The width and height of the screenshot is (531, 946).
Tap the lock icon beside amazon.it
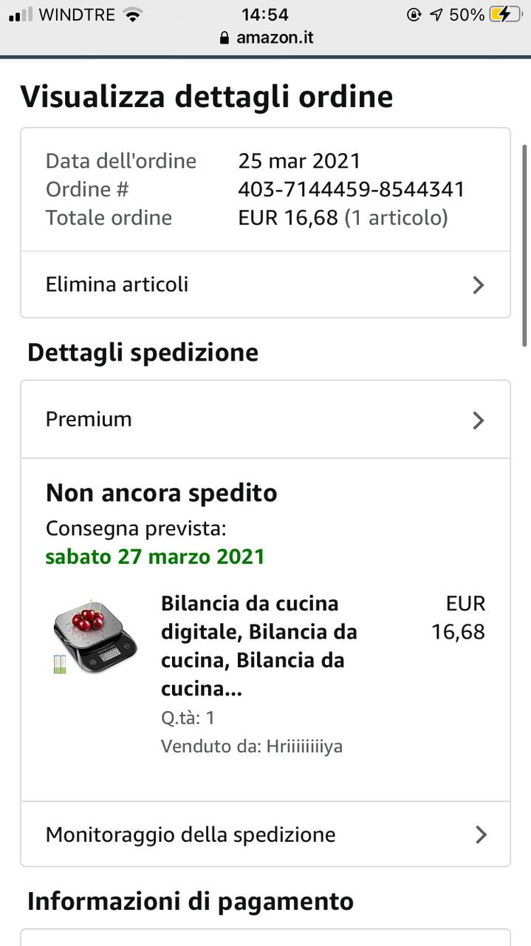point(225,38)
